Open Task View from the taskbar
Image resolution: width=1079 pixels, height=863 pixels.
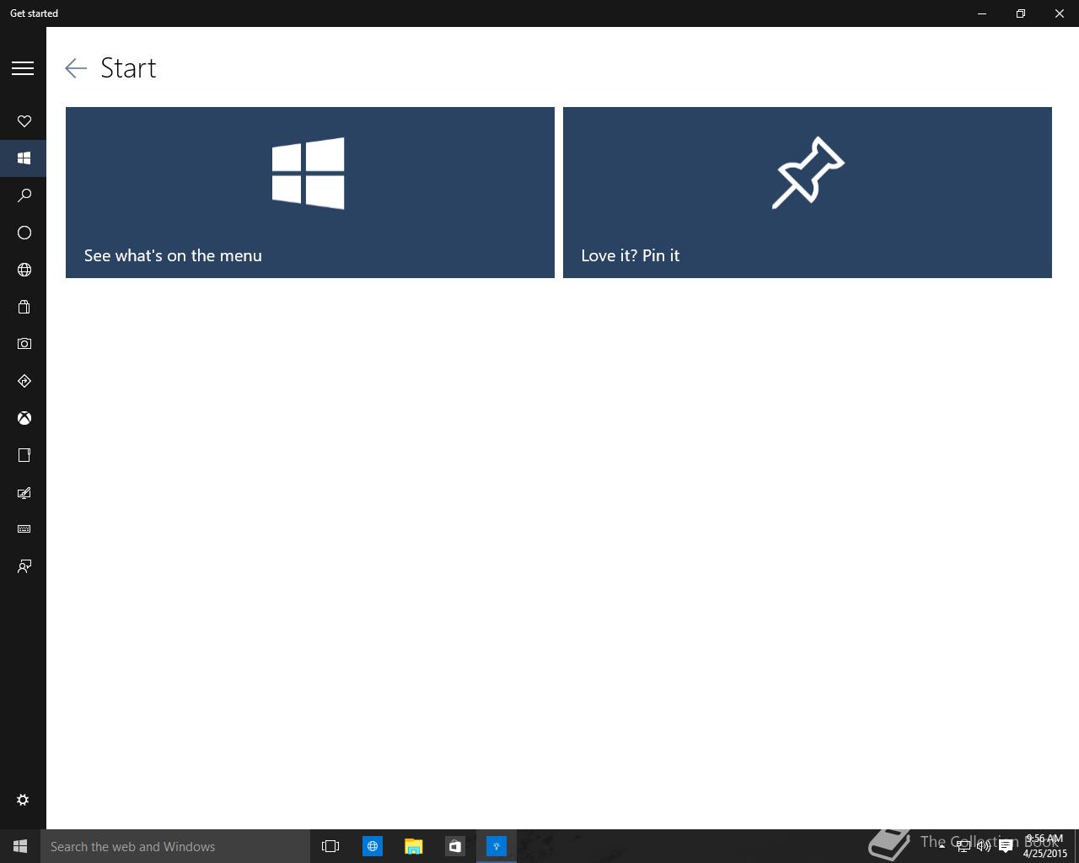coord(330,846)
